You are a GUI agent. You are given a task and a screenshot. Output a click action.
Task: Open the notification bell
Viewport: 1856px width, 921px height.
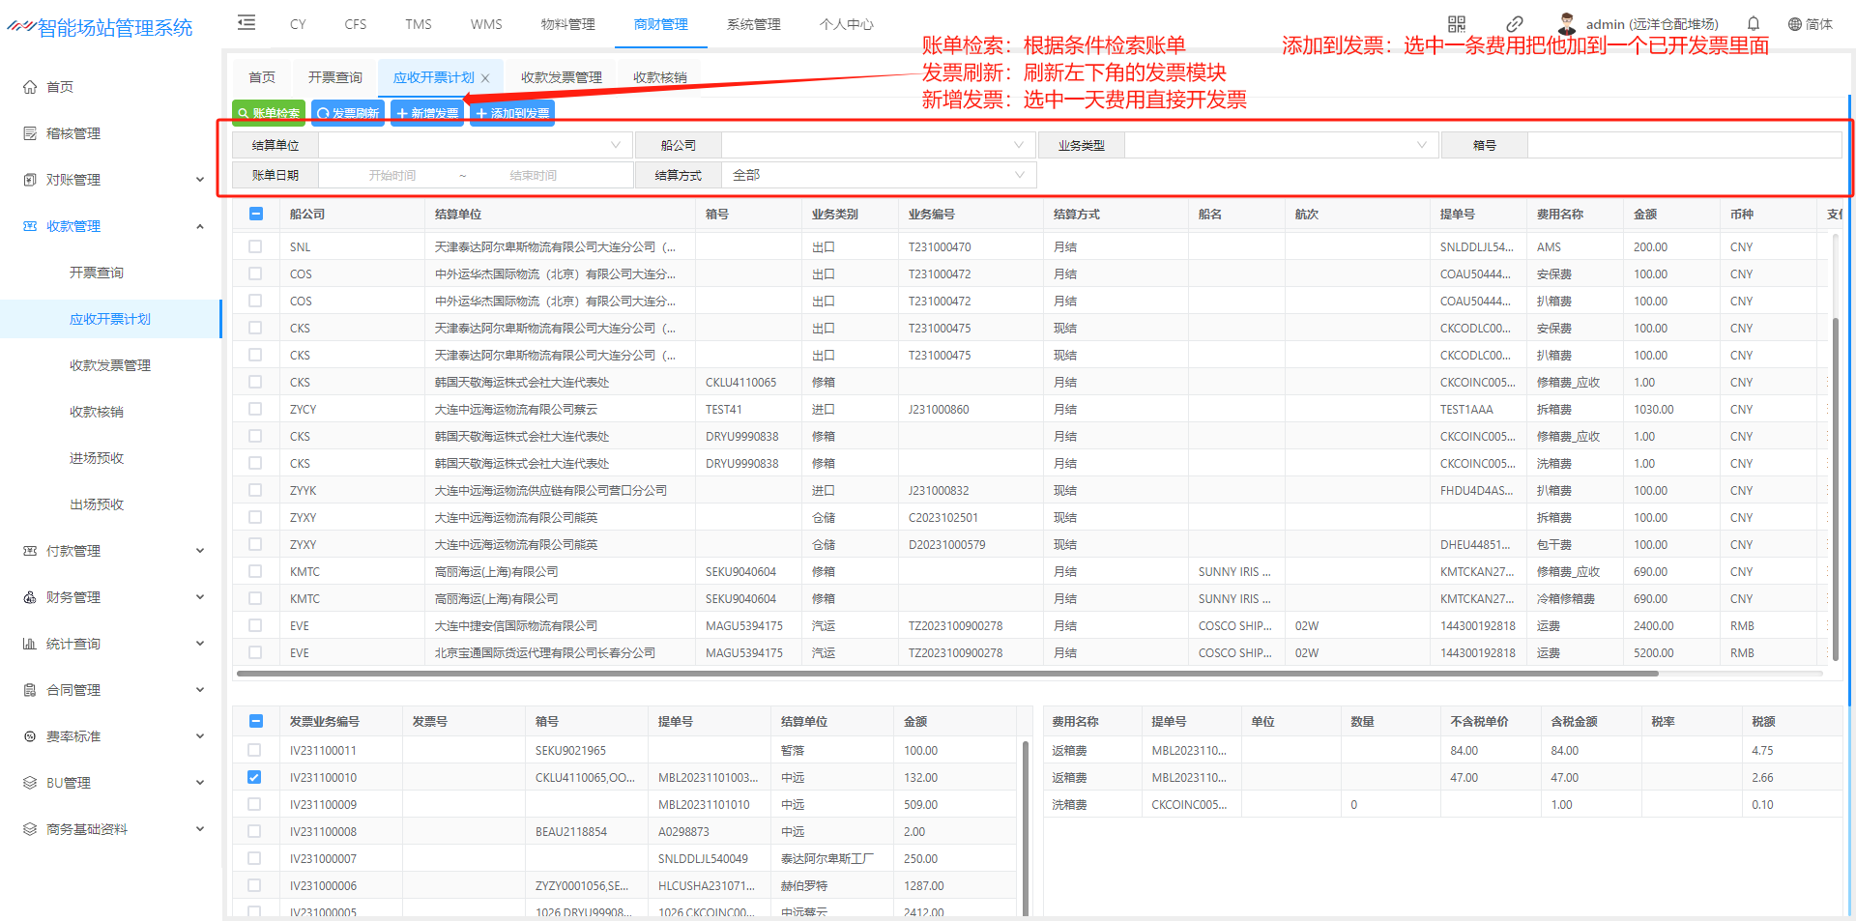coord(1754,24)
